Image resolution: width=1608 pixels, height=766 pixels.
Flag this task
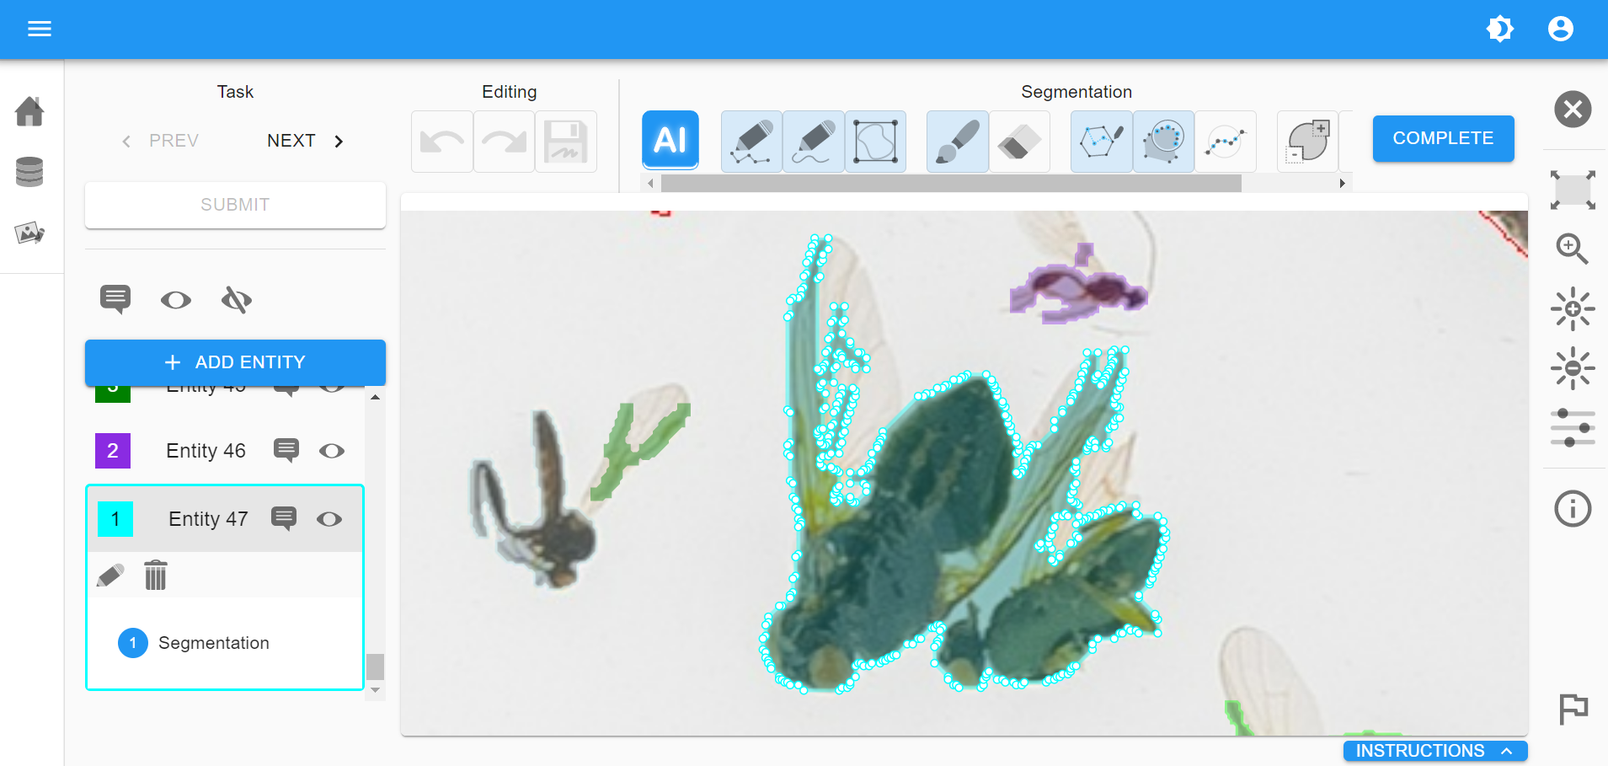coord(1573,709)
